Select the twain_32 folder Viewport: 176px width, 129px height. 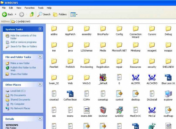click(54, 80)
